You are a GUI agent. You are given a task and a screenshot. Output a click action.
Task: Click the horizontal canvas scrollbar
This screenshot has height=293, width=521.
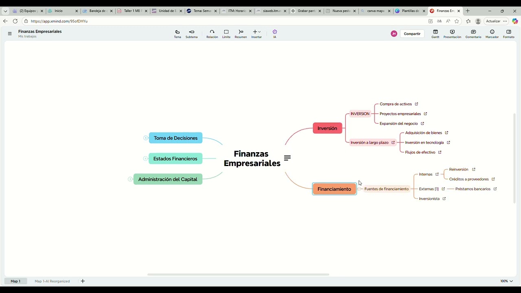coord(238,274)
